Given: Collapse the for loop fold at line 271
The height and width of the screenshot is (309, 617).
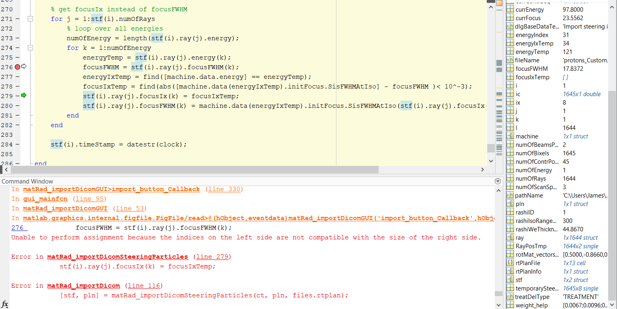Looking at the screenshot, I should click(30, 19).
